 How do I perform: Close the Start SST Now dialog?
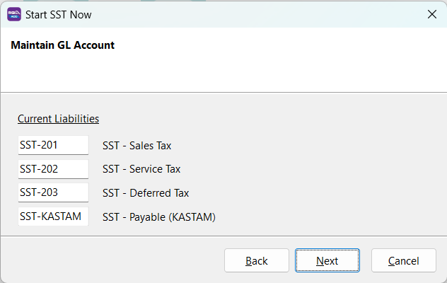431,14
